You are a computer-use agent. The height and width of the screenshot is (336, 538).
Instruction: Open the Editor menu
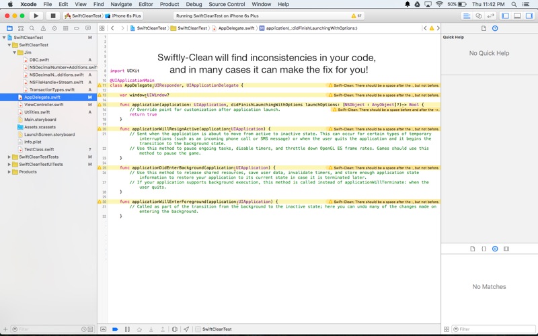(145, 4)
